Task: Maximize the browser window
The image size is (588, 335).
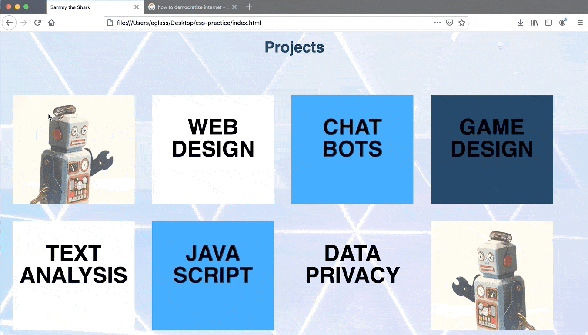Action: (x=26, y=7)
